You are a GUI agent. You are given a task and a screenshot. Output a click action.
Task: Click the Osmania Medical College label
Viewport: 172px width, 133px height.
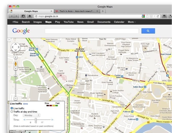click(139, 106)
